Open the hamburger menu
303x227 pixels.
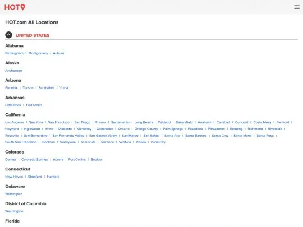click(297, 7)
